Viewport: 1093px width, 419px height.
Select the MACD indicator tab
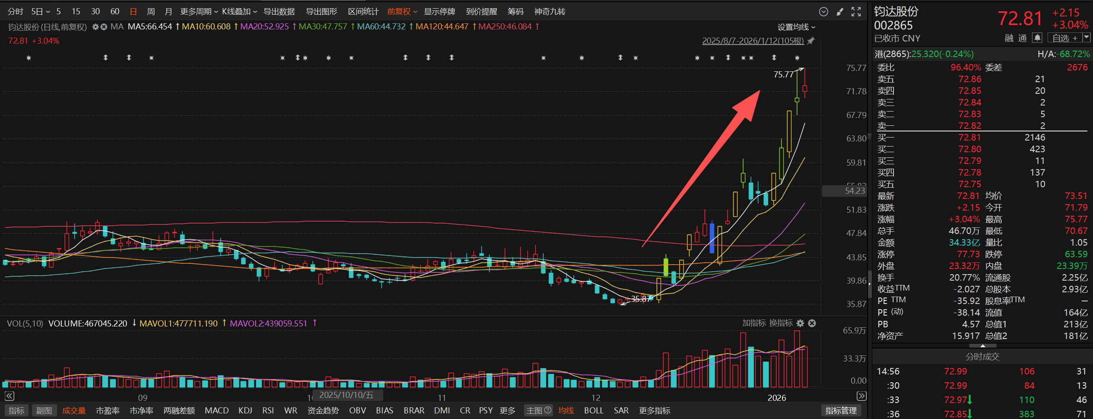[x=216, y=410]
